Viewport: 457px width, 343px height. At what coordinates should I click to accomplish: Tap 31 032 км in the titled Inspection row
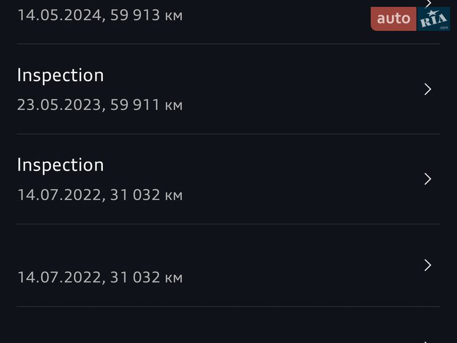pyautogui.click(x=145, y=195)
